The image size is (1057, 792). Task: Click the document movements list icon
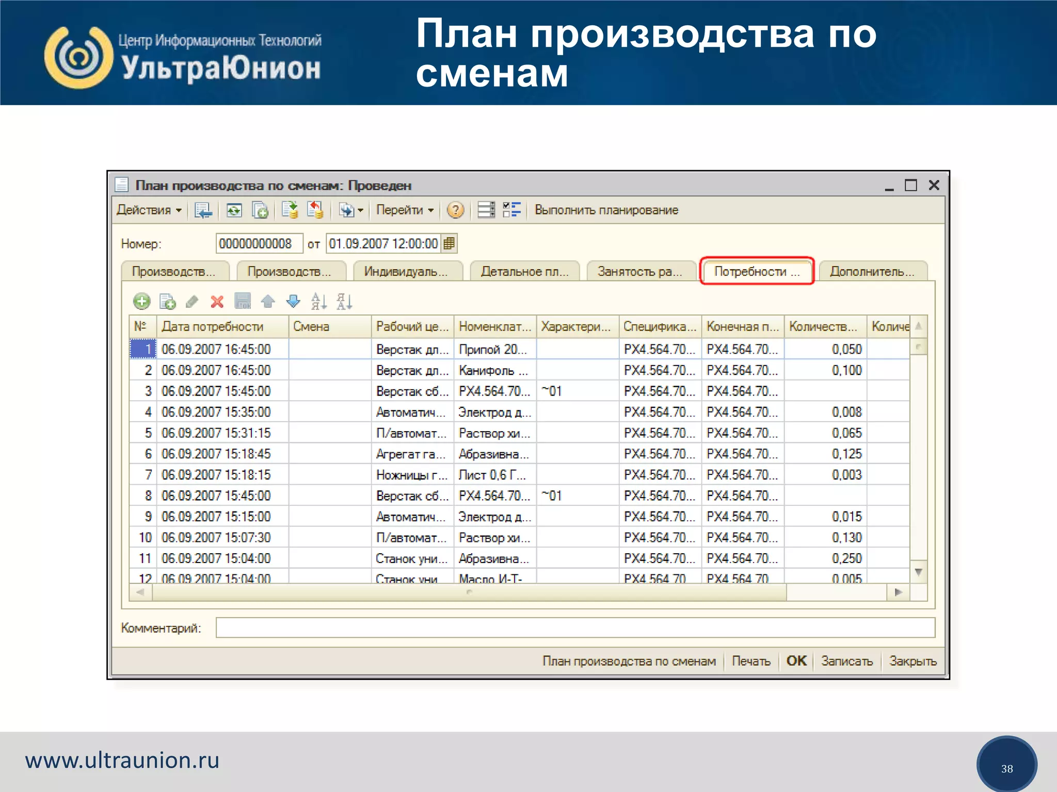click(x=486, y=210)
